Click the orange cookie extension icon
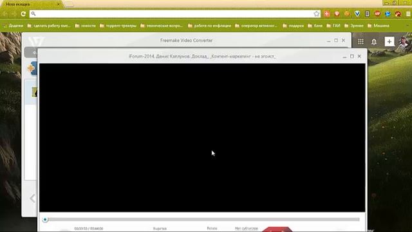 pos(347,14)
